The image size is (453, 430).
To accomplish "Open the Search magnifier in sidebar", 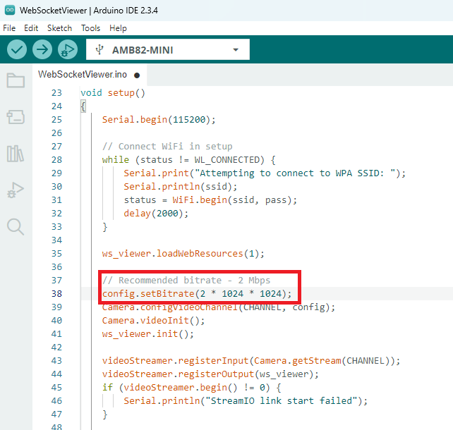I will 16,226.
